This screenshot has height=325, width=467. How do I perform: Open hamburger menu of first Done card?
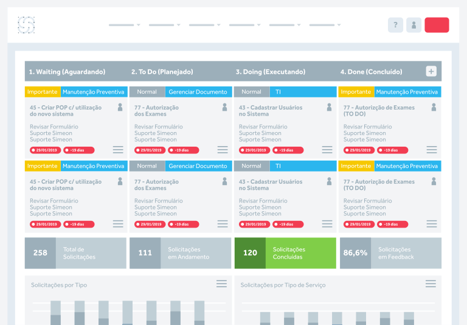pyautogui.click(x=432, y=150)
